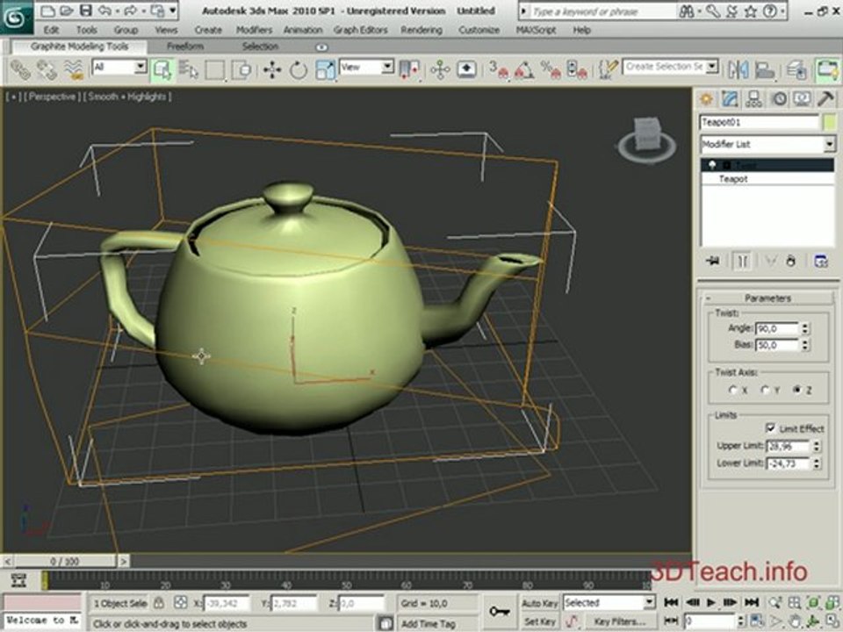
Task: Open the Select by Name tool
Action: [189, 70]
